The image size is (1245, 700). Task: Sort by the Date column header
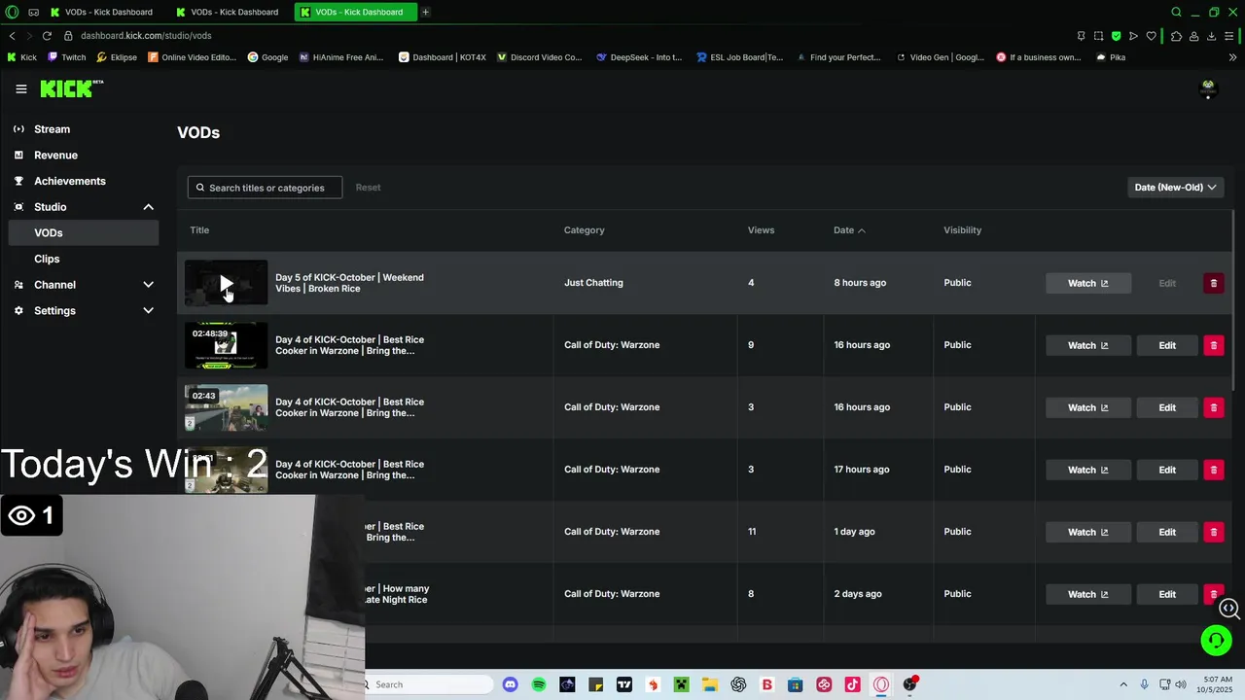click(849, 230)
